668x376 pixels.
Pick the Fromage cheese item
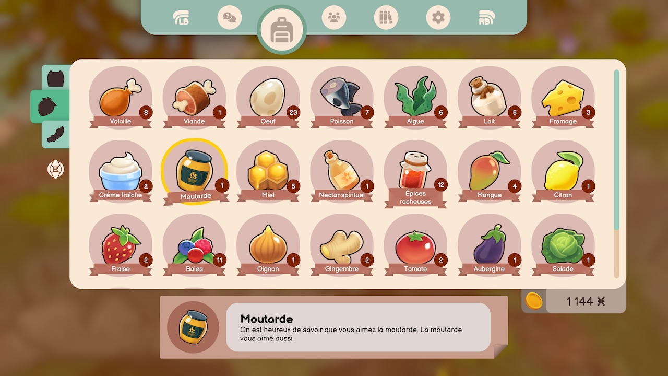point(563,98)
